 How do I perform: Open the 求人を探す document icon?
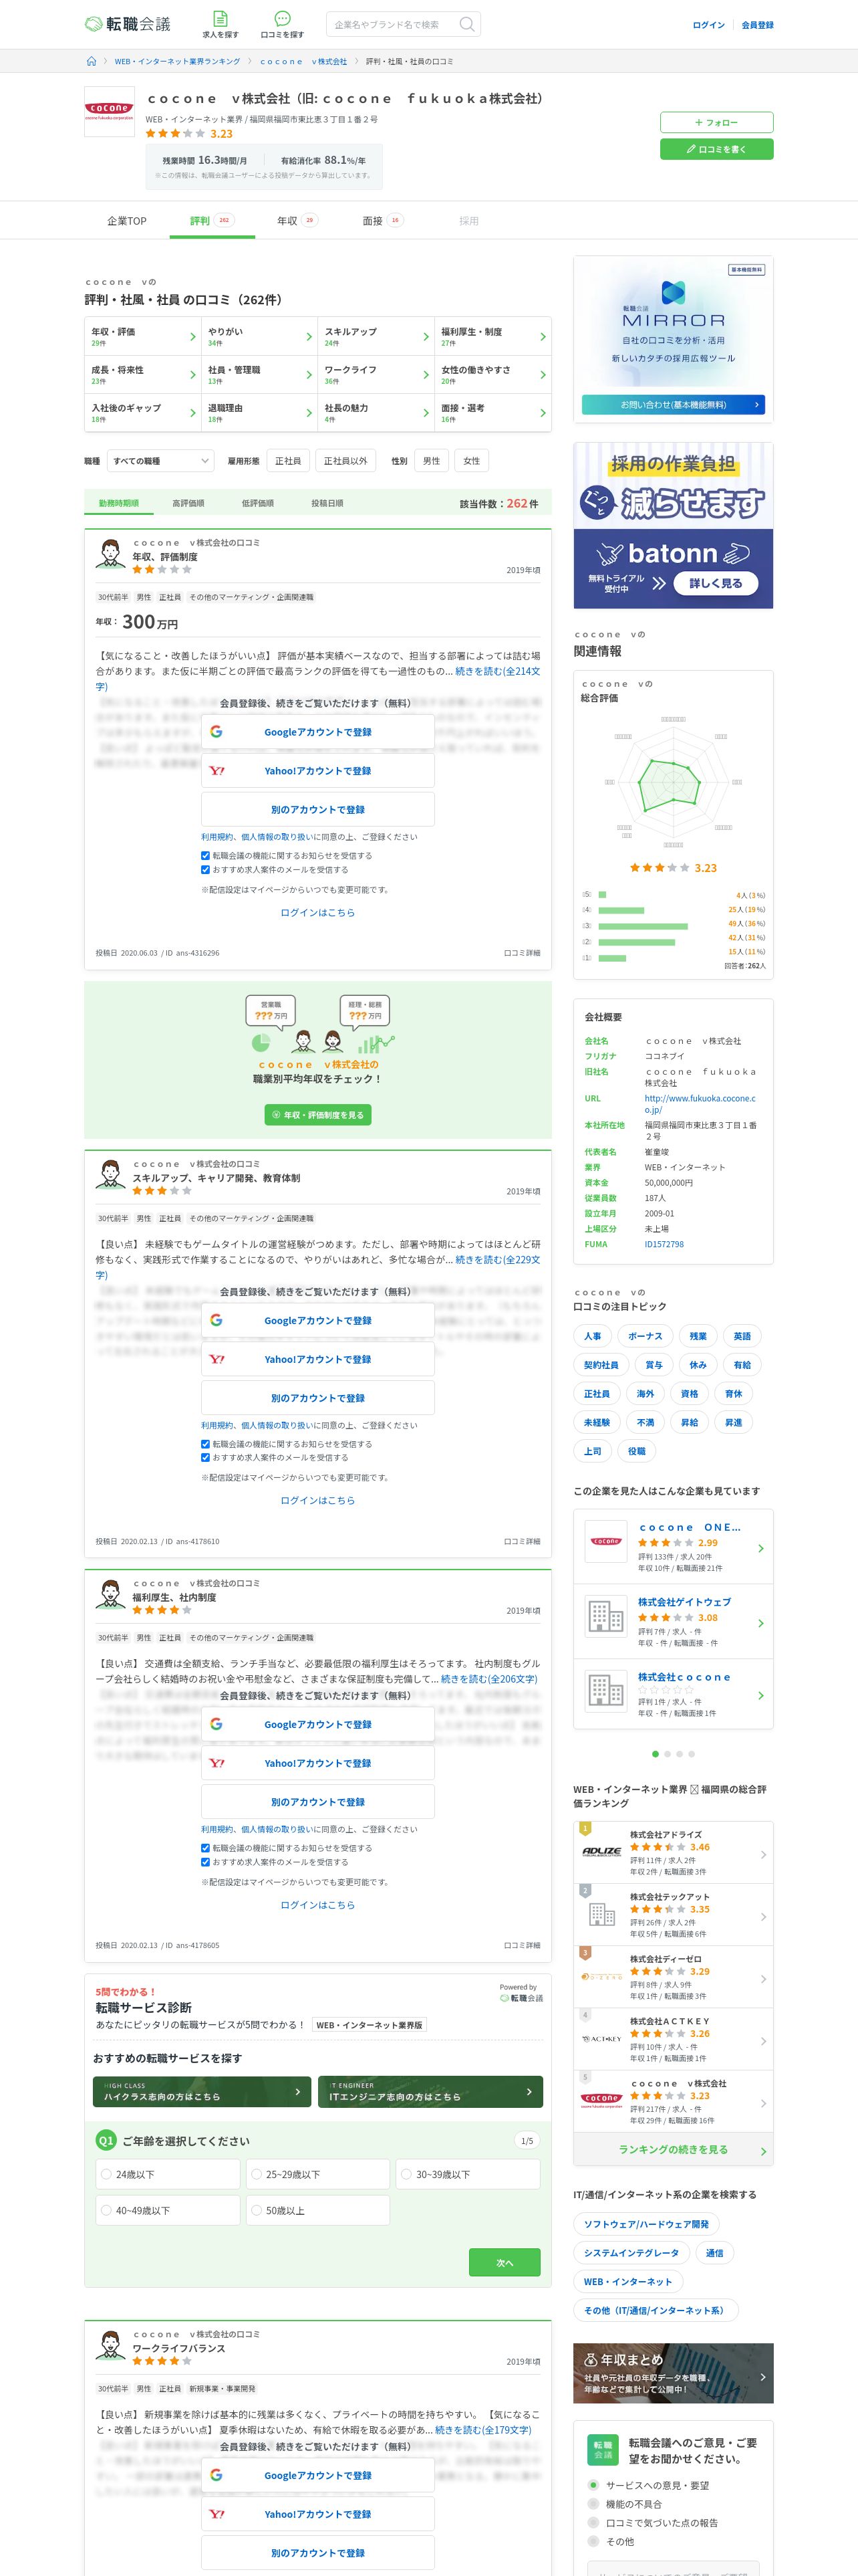tap(220, 18)
